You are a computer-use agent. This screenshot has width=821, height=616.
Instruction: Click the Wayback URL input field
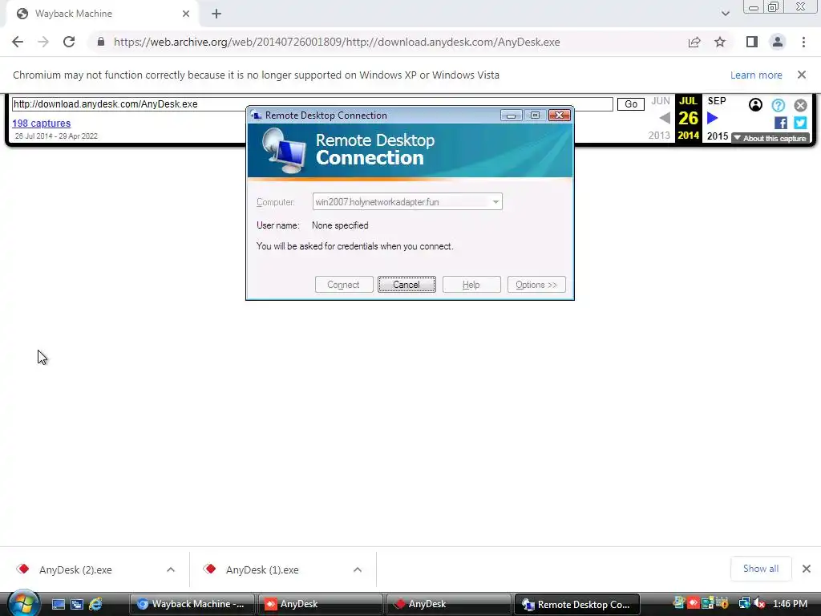click(x=312, y=103)
